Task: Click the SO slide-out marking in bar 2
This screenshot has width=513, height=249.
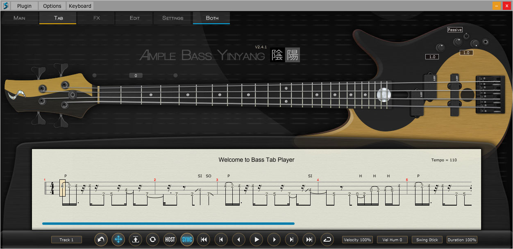Action: (209, 176)
